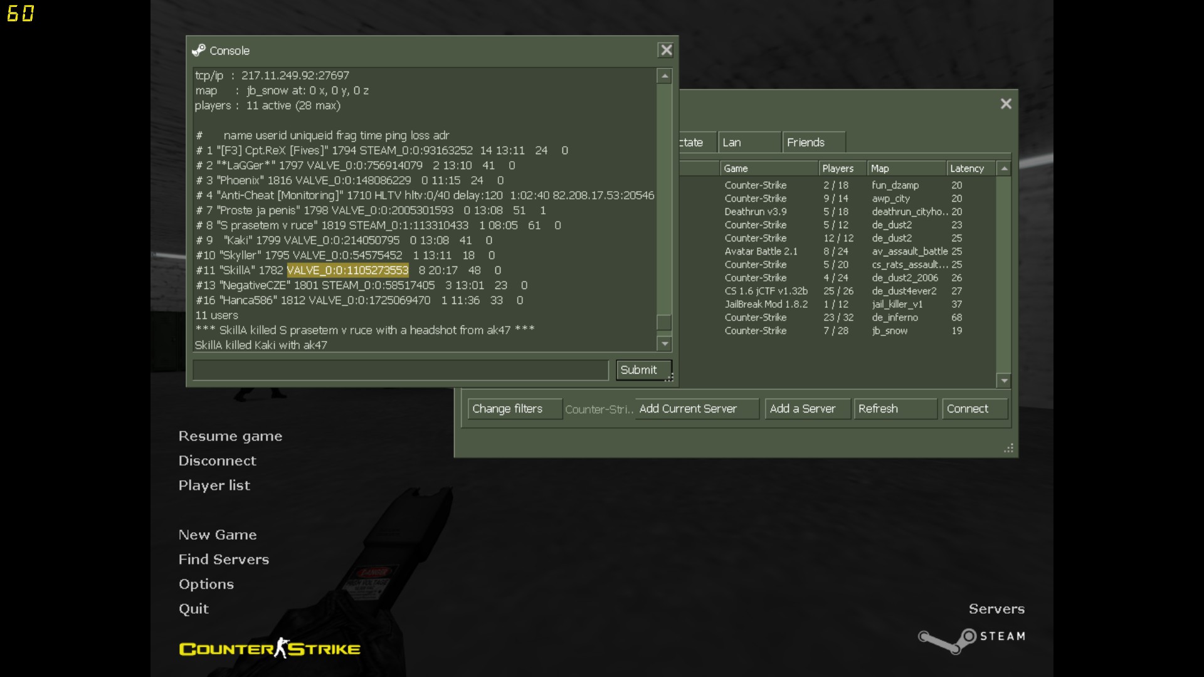Select Disconnect menu item
This screenshot has width=1204, height=677.
pos(217,461)
